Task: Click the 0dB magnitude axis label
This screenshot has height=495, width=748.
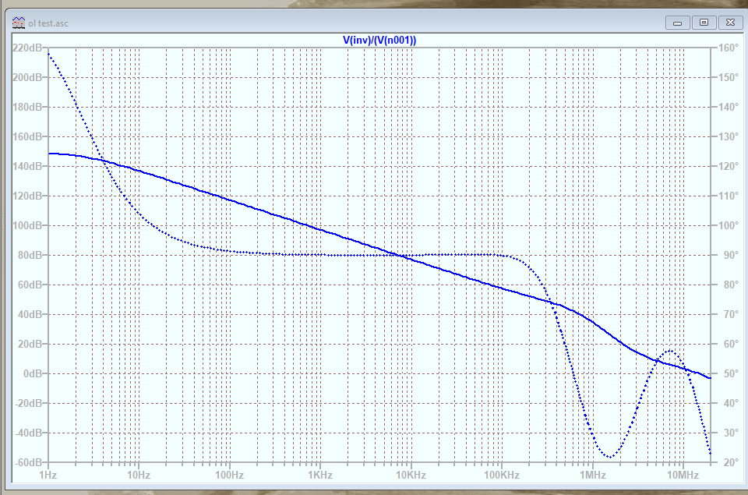Action: [x=33, y=373]
